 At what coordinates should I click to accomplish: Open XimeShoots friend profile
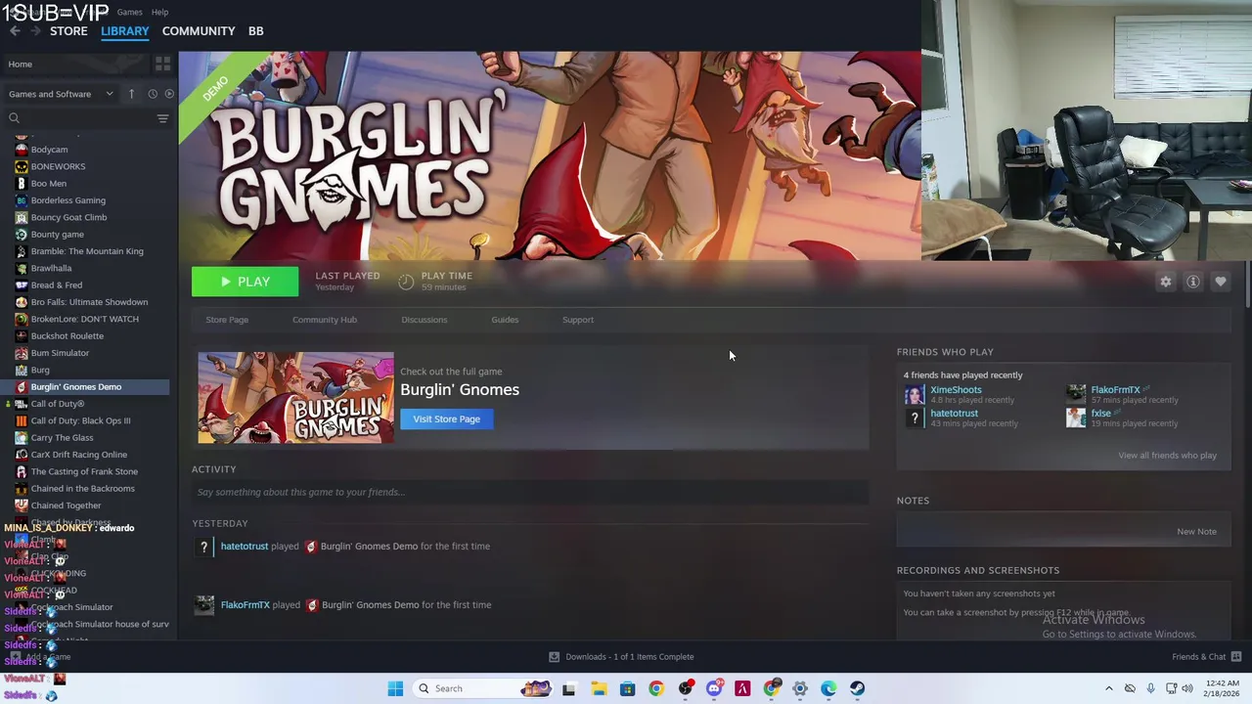pyautogui.click(x=956, y=390)
